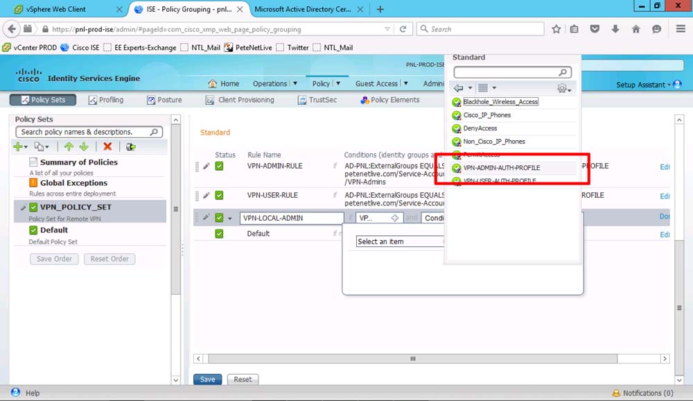The height and width of the screenshot is (401, 693).
Task: Expand the Guest Access menu arrow
Action: [405, 83]
